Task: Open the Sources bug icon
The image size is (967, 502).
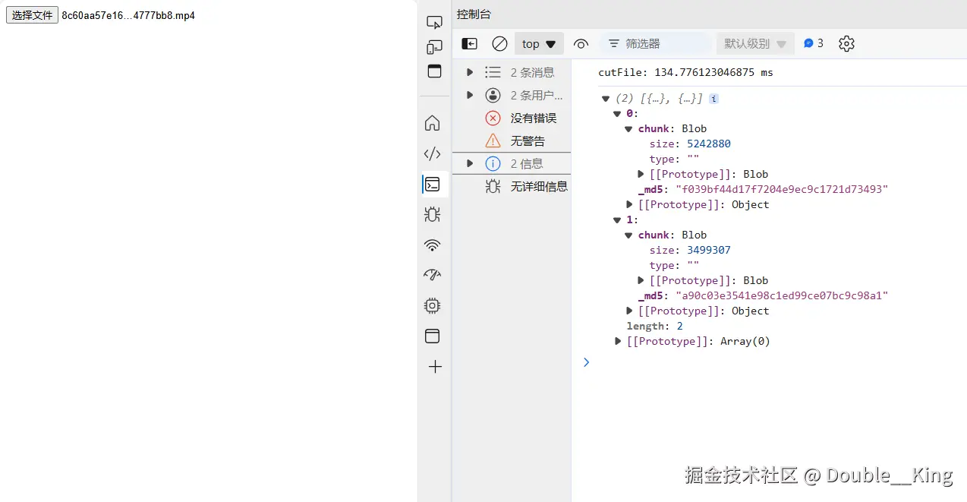Action: coord(433,214)
